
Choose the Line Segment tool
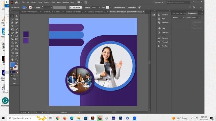[17, 26]
